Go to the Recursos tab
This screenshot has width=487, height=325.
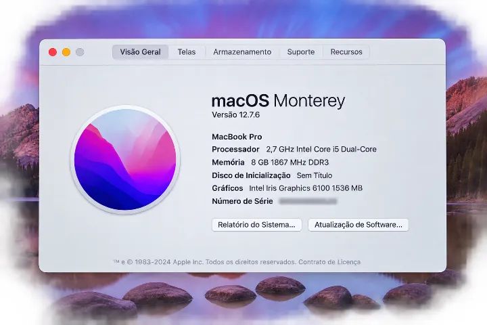(346, 52)
